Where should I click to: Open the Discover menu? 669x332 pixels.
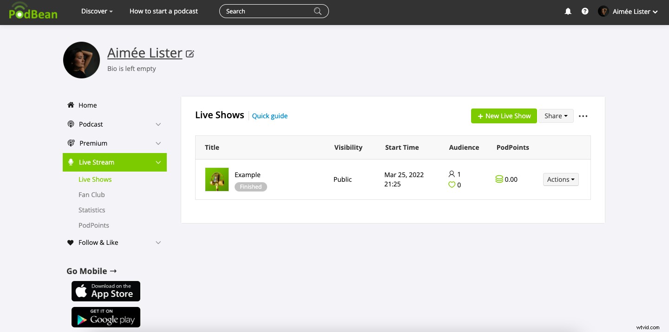[x=97, y=11]
